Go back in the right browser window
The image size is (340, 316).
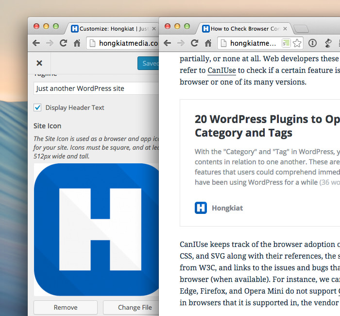pos(168,43)
